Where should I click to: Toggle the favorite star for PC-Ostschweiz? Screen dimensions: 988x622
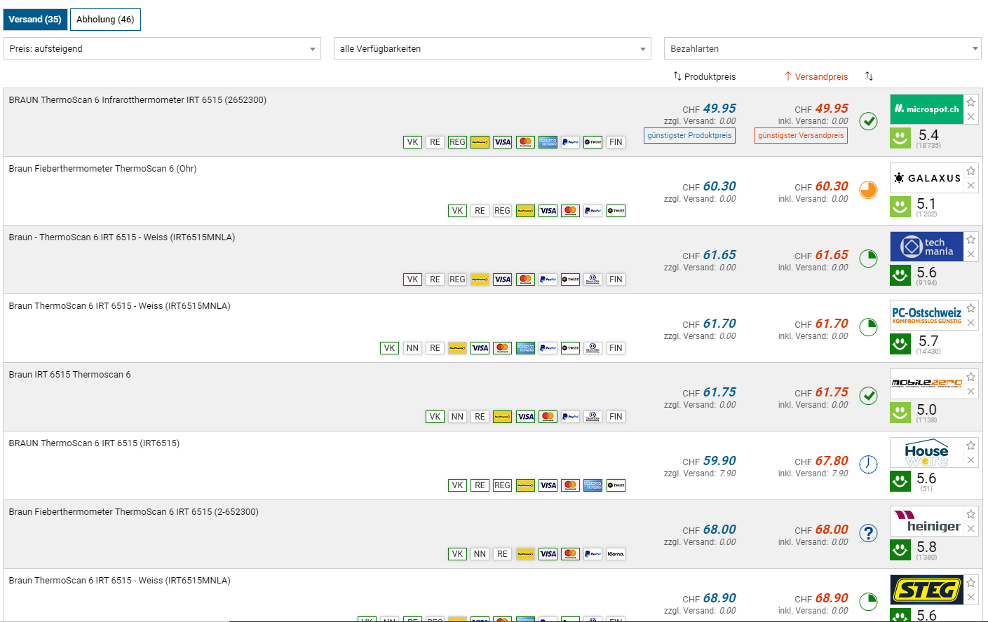(970, 308)
